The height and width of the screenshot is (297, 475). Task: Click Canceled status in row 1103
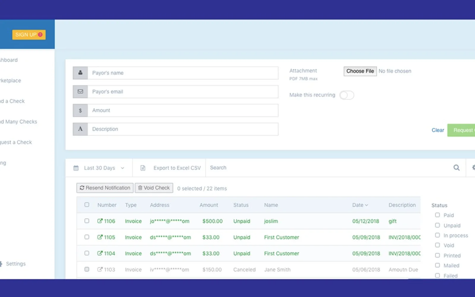244,270
